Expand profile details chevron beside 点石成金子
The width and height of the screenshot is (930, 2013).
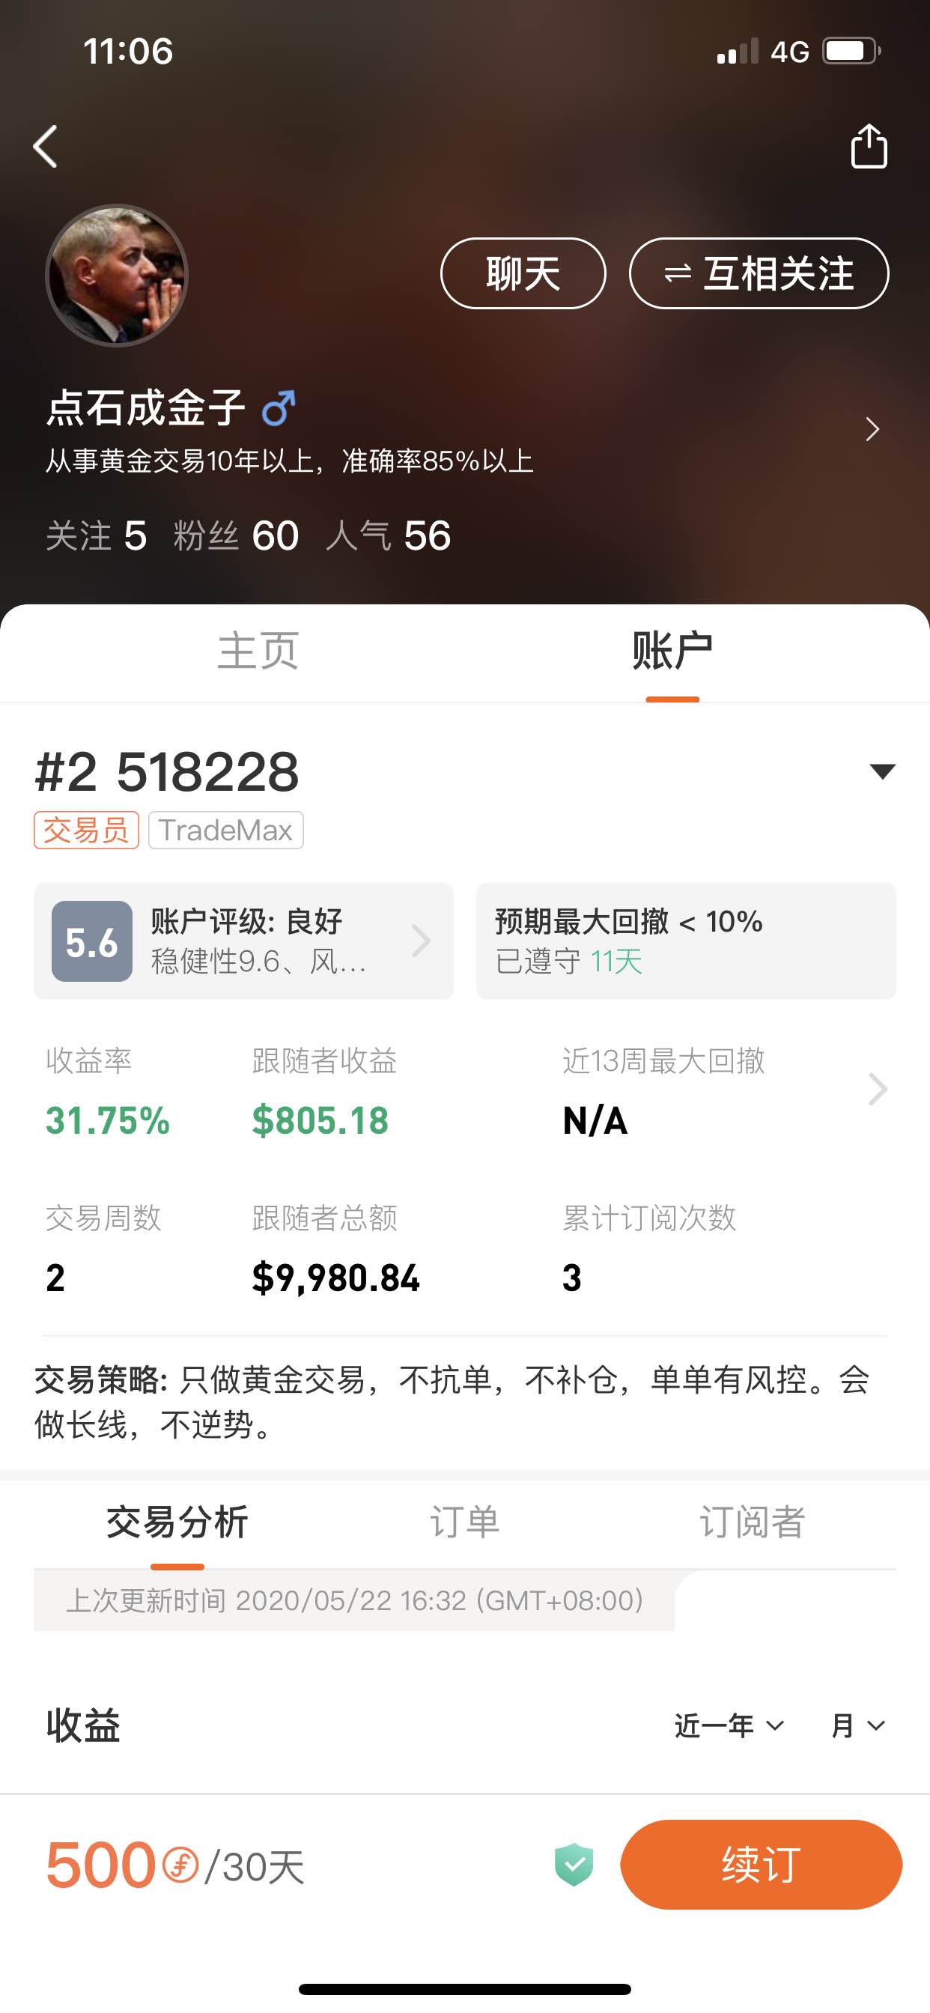coord(872,429)
